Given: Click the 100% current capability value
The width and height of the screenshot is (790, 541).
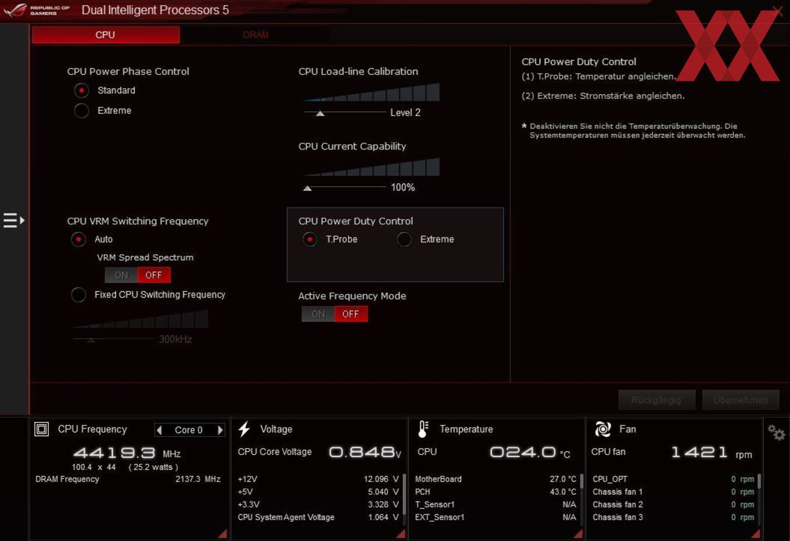Looking at the screenshot, I should click(x=403, y=187).
